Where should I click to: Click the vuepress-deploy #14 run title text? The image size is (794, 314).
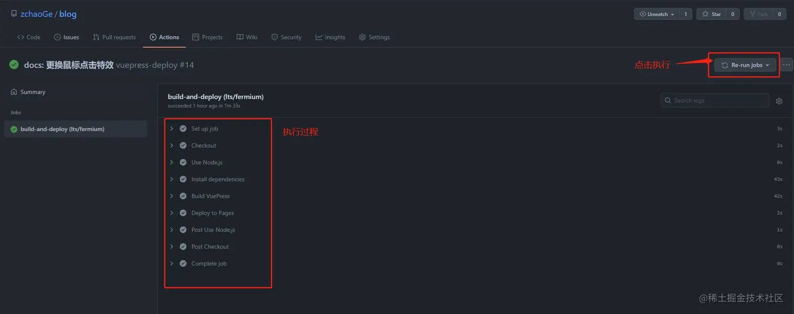155,65
